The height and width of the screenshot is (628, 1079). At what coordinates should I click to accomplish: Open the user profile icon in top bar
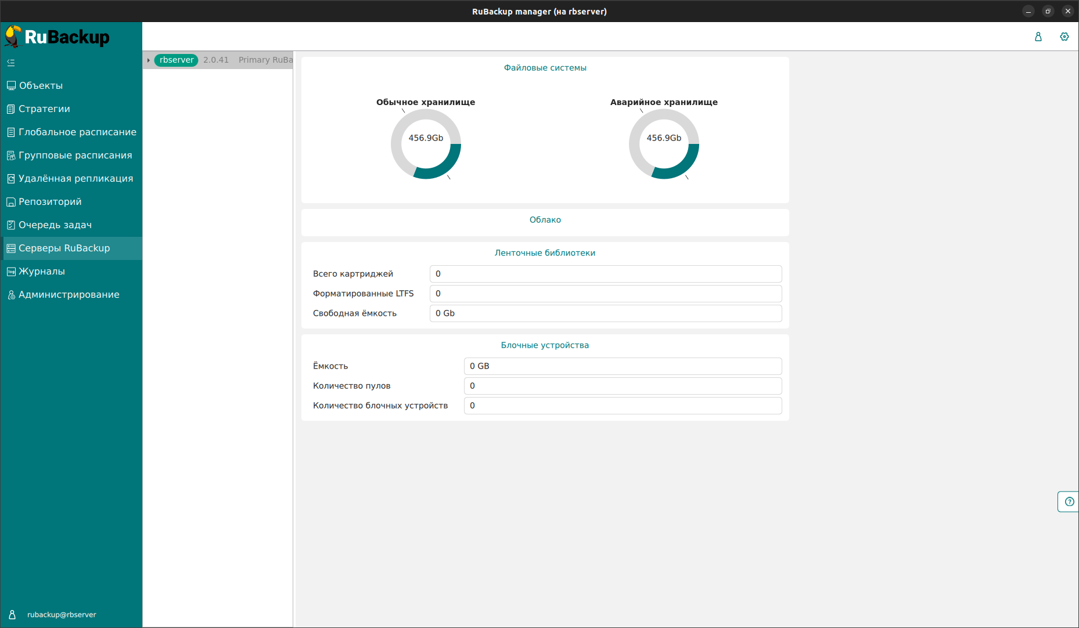coord(1038,37)
